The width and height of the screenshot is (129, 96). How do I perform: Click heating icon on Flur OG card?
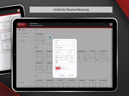click(x=96, y=60)
